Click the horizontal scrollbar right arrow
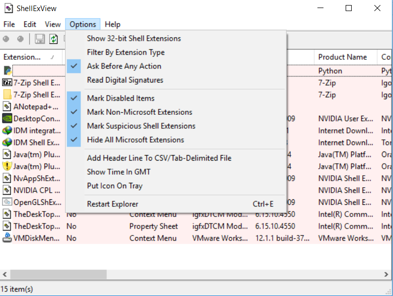393x296 pixels. [386, 274]
